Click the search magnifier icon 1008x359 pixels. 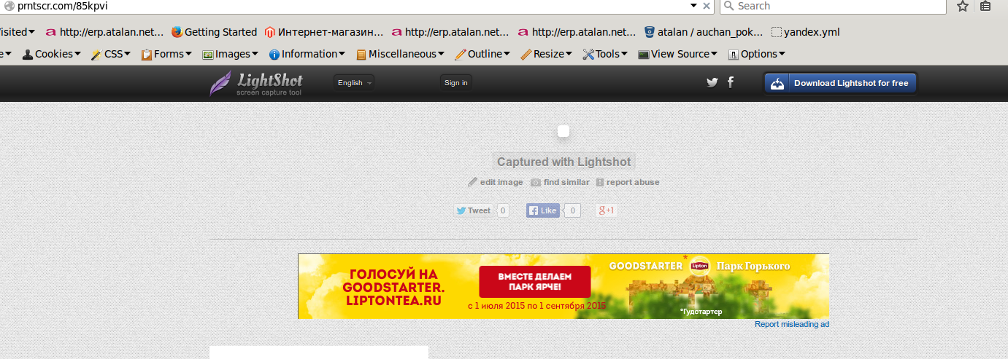click(729, 6)
